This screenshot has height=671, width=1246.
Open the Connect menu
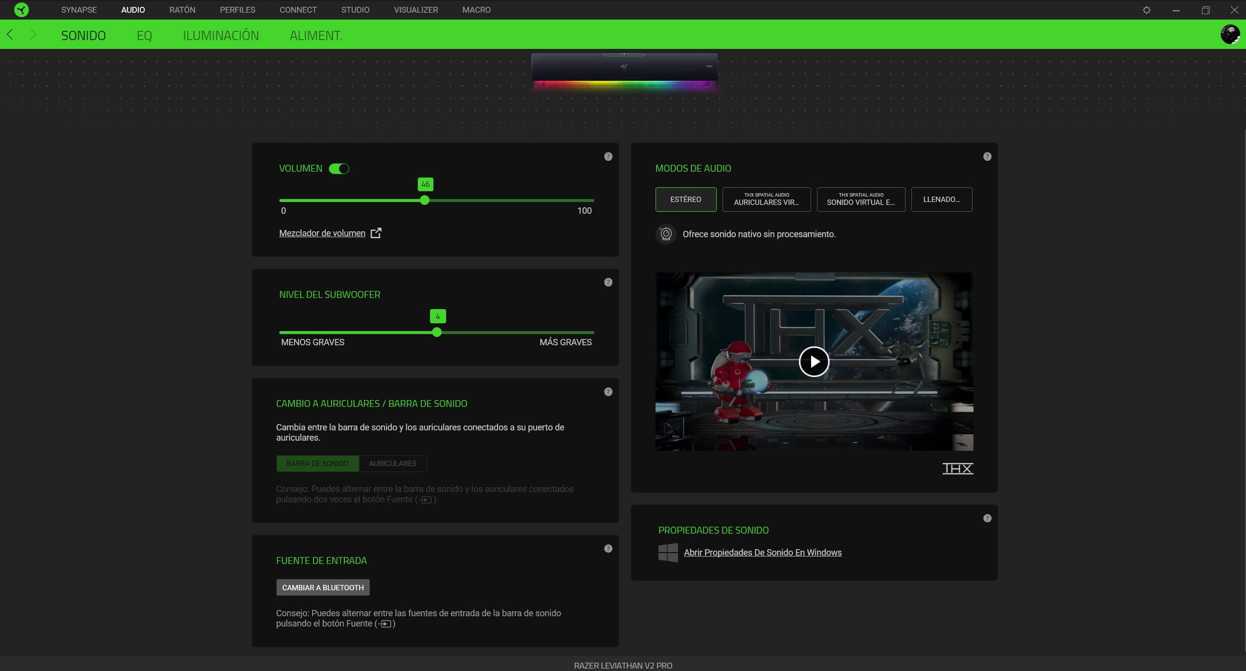298,10
